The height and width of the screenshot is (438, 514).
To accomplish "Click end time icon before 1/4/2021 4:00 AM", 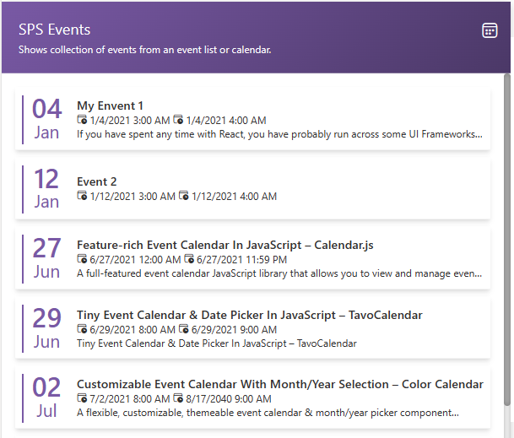I will [x=178, y=120].
